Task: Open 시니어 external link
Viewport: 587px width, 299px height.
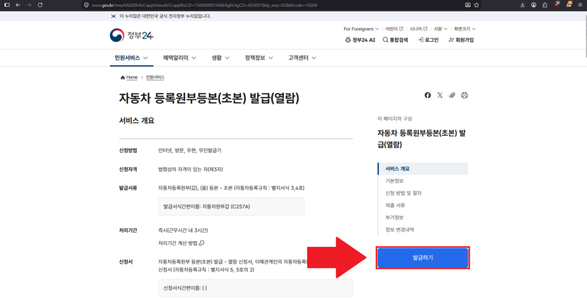Action: (x=418, y=29)
